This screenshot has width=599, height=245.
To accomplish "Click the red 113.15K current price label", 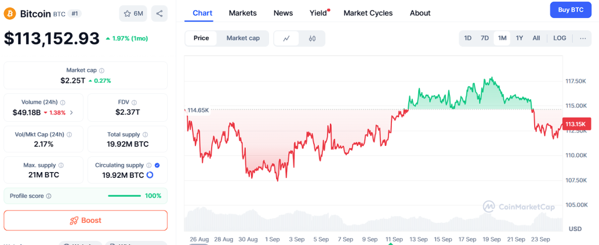I will point(576,124).
